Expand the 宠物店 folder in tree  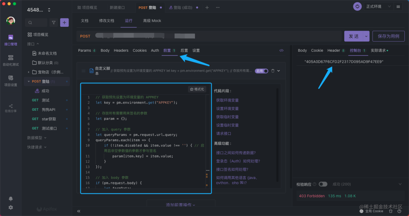tap(29, 72)
